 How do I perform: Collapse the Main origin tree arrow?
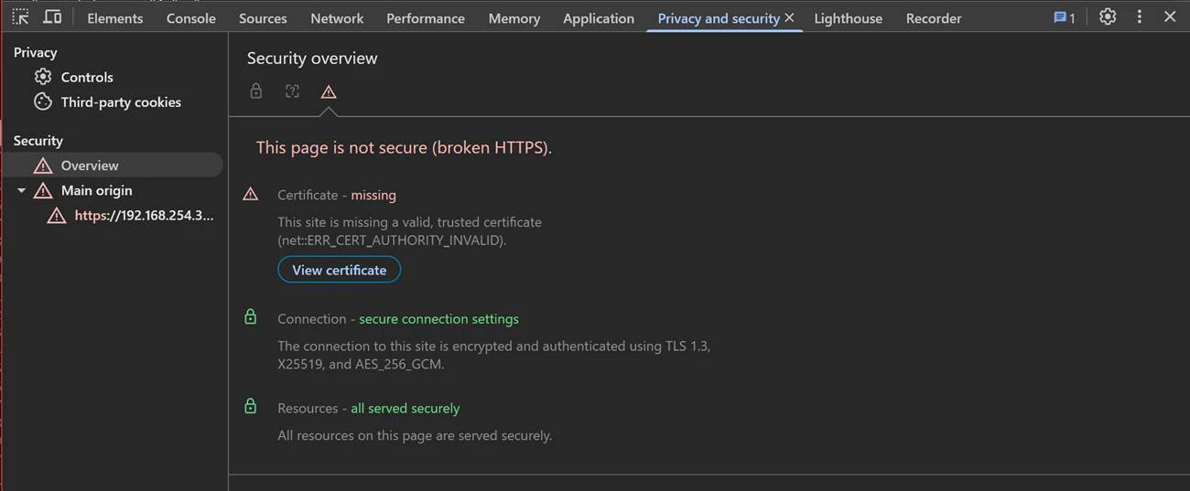22,191
